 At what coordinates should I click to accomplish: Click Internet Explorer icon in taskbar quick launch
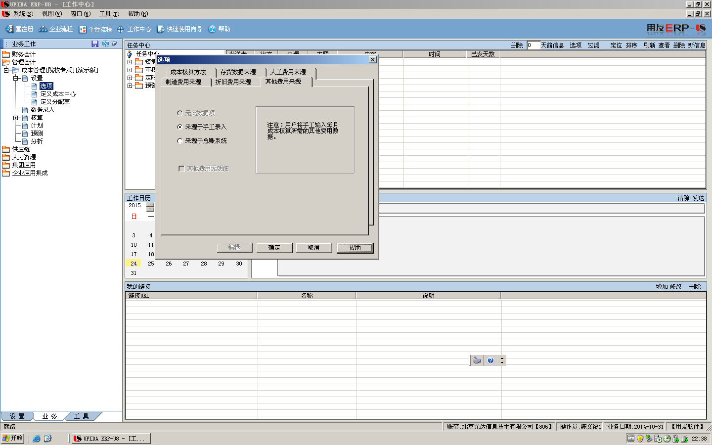[37, 439]
